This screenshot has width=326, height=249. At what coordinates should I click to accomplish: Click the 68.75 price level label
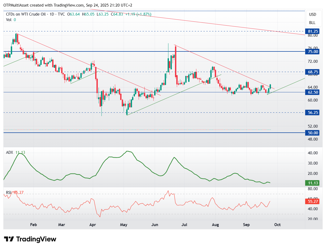313,72
